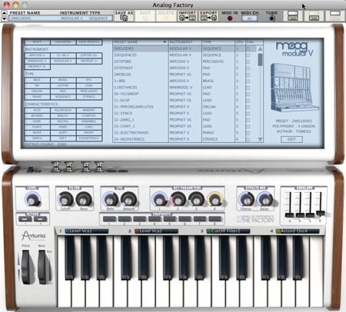Select the full keyboard and screen view icon
Viewport: 346px width, 312px height.
pyautogui.click(x=292, y=16)
